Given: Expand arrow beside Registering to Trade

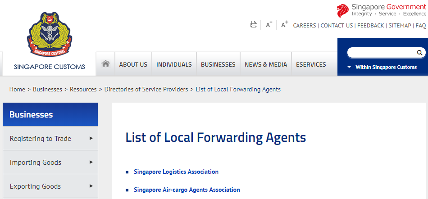Looking at the screenshot, I should click(x=91, y=139).
